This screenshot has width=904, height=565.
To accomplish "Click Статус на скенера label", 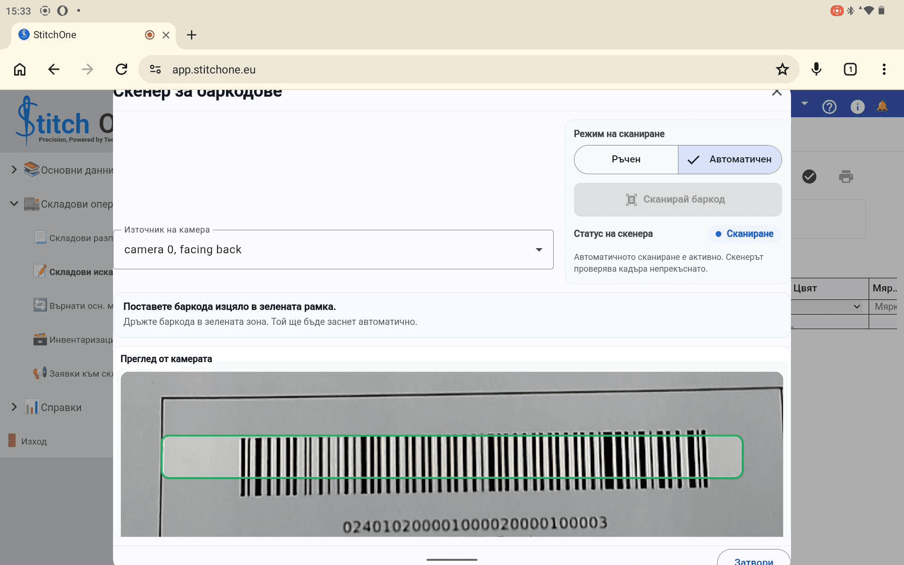I will pyautogui.click(x=613, y=234).
